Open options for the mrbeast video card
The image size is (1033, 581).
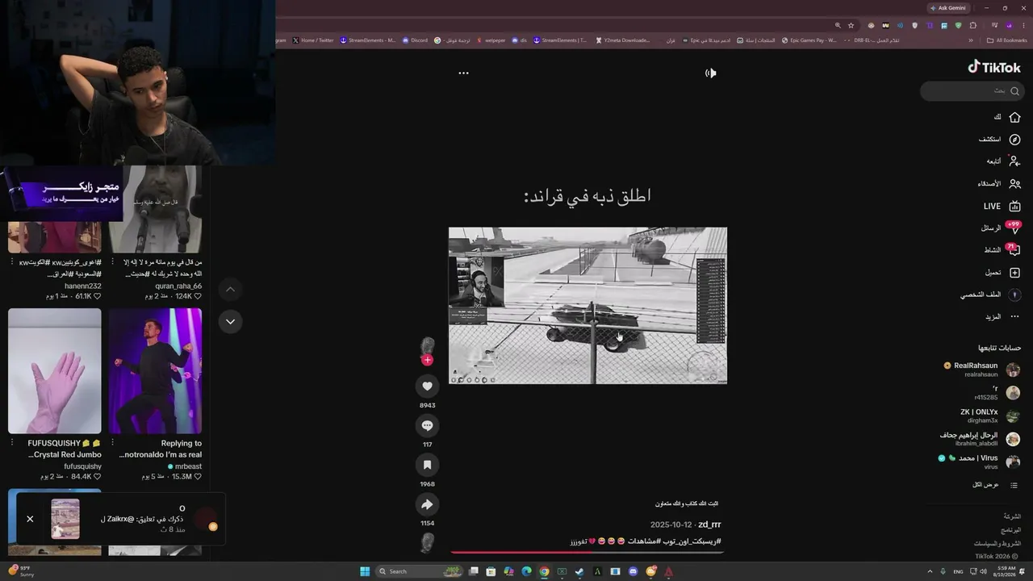[x=113, y=443]
